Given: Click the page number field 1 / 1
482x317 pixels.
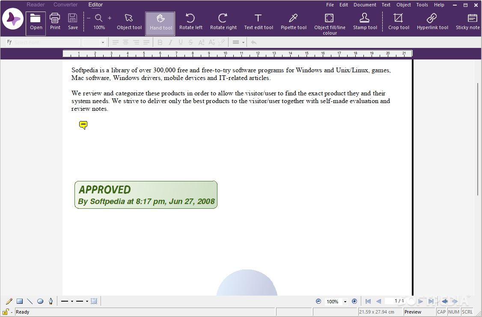Looking at the screenshot, I should point(399,301).
